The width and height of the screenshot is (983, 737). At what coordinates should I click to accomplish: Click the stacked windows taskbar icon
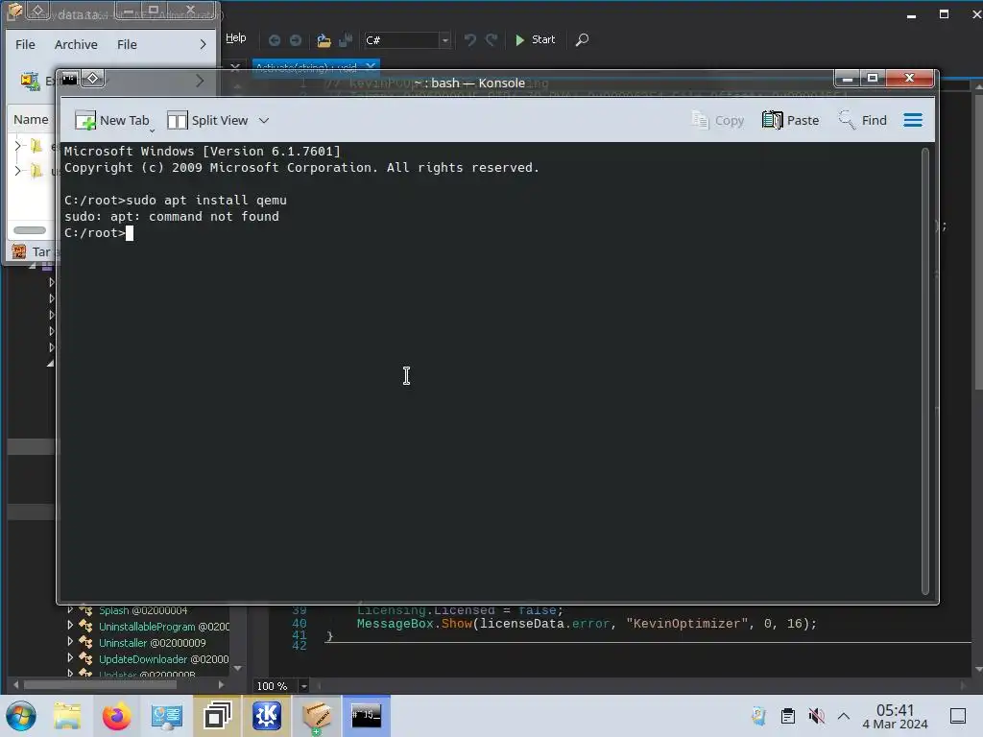click(x=217, y=716)
